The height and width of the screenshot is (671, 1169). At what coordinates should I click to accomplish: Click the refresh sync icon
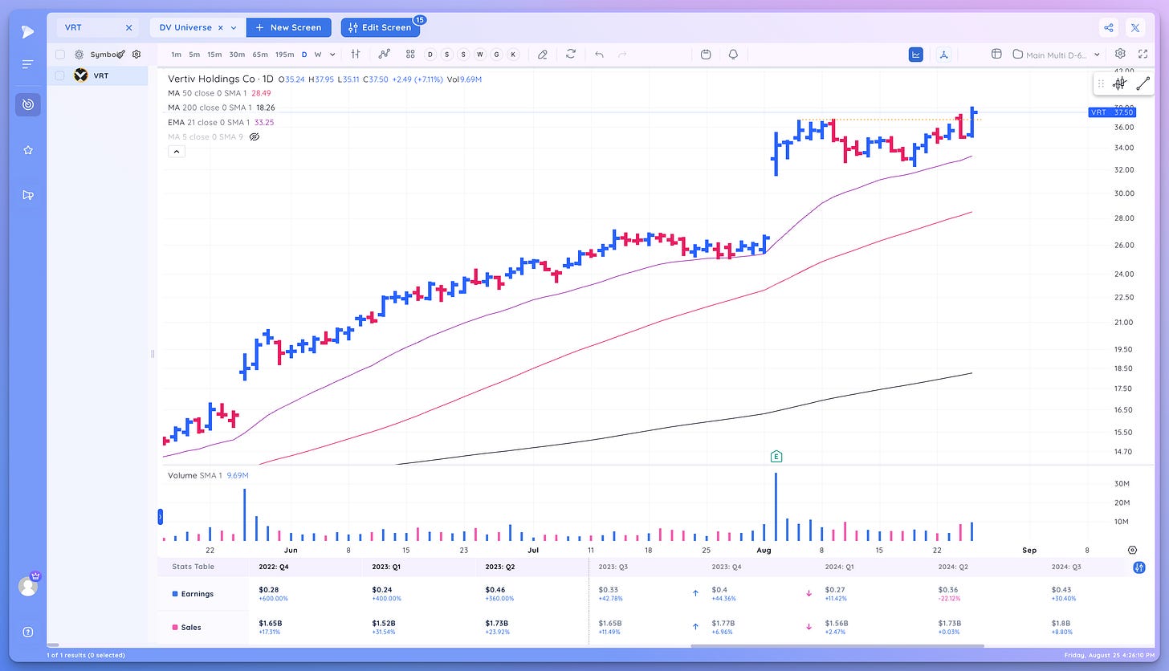[x=571, y=54]
